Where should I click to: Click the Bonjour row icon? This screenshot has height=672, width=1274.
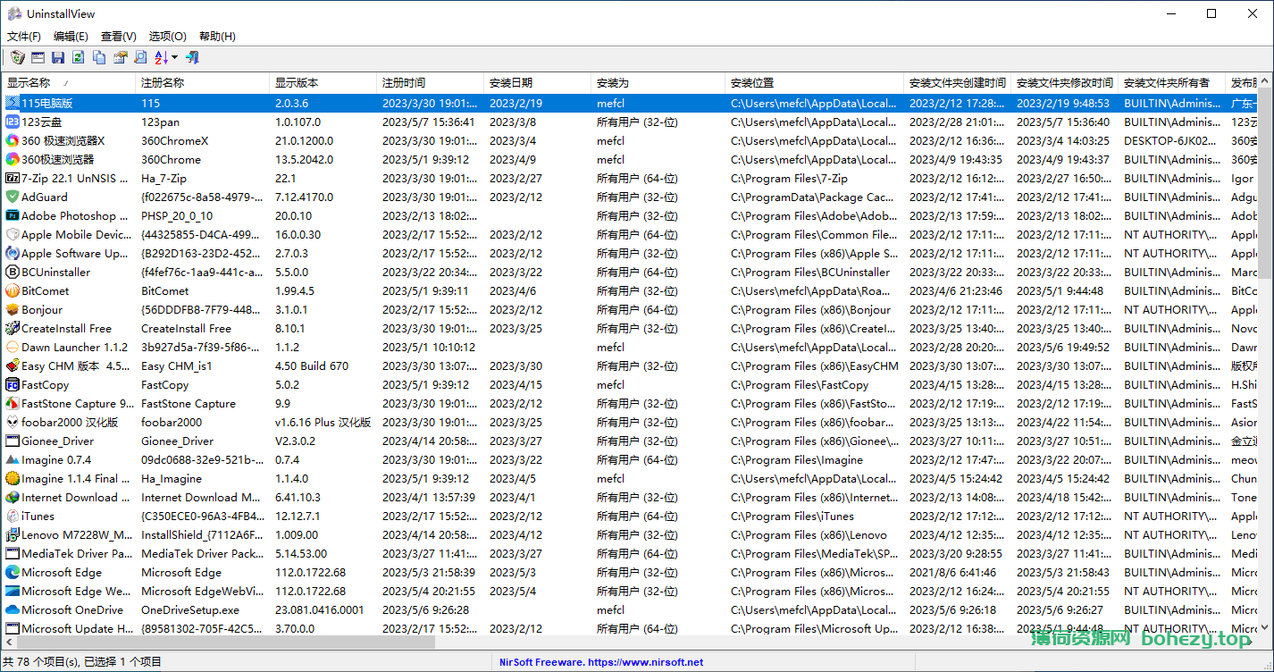pos(13,309)
